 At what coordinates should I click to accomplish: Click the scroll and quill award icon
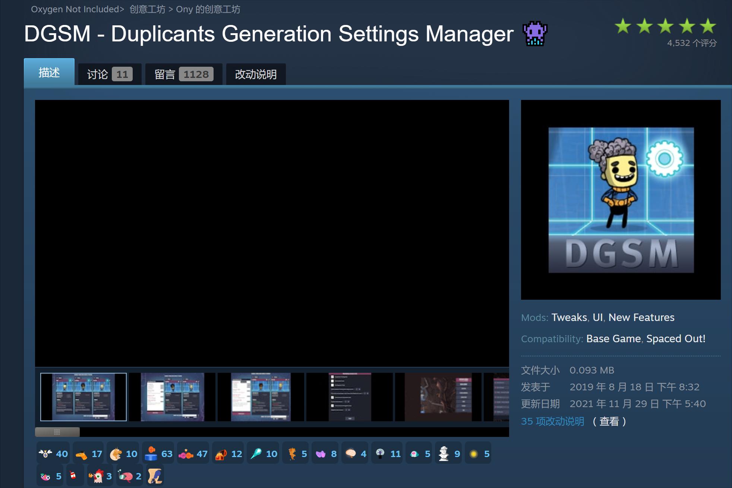(x=155, y=476)
